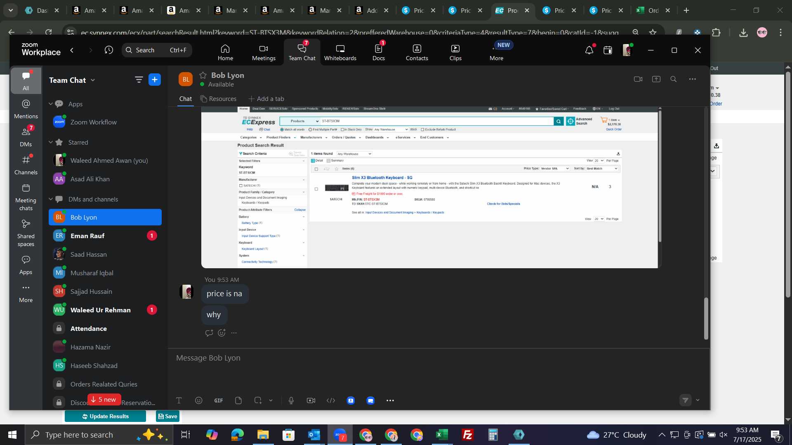The height and width of the screenshot is (445, 792).
Task: Switch to the Ord Excel browser tab
Action: tap(653, 10)
